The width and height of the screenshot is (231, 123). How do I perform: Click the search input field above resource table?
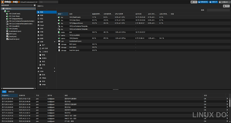pyautogui.click(x=218, y=10)
